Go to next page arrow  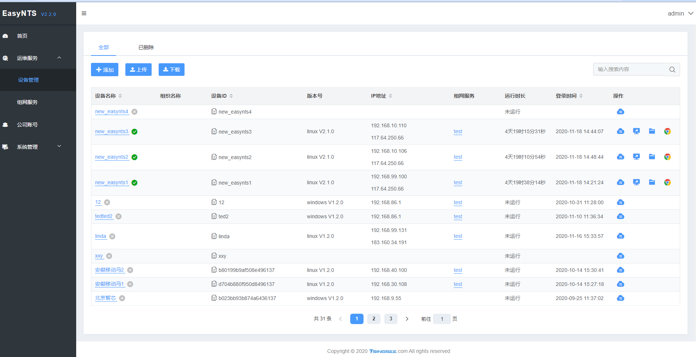[407, 319]
